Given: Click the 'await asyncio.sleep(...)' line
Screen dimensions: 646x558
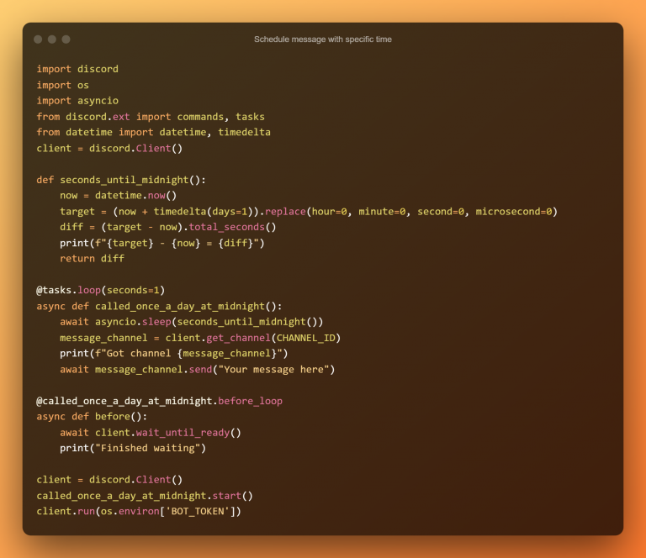Looking at the screenshot, I should [192, 322].
